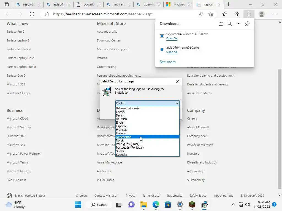Open Chat app on taskbar
The image size is (282, 211).
tap(131, 204)
